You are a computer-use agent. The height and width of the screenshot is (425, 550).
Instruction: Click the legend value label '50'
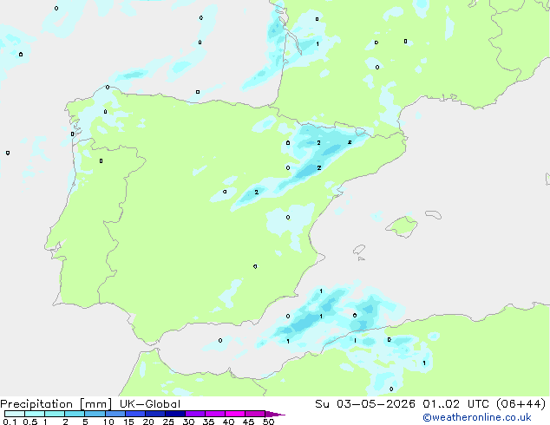tap(268, 422)
